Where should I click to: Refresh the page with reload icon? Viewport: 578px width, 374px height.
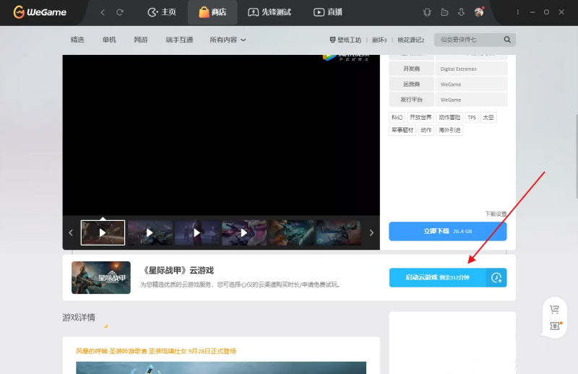120,12
